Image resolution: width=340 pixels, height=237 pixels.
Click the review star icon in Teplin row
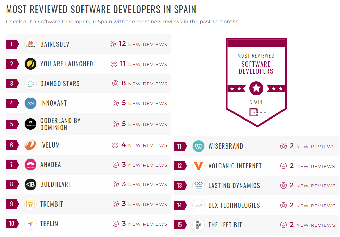point(116,224)
